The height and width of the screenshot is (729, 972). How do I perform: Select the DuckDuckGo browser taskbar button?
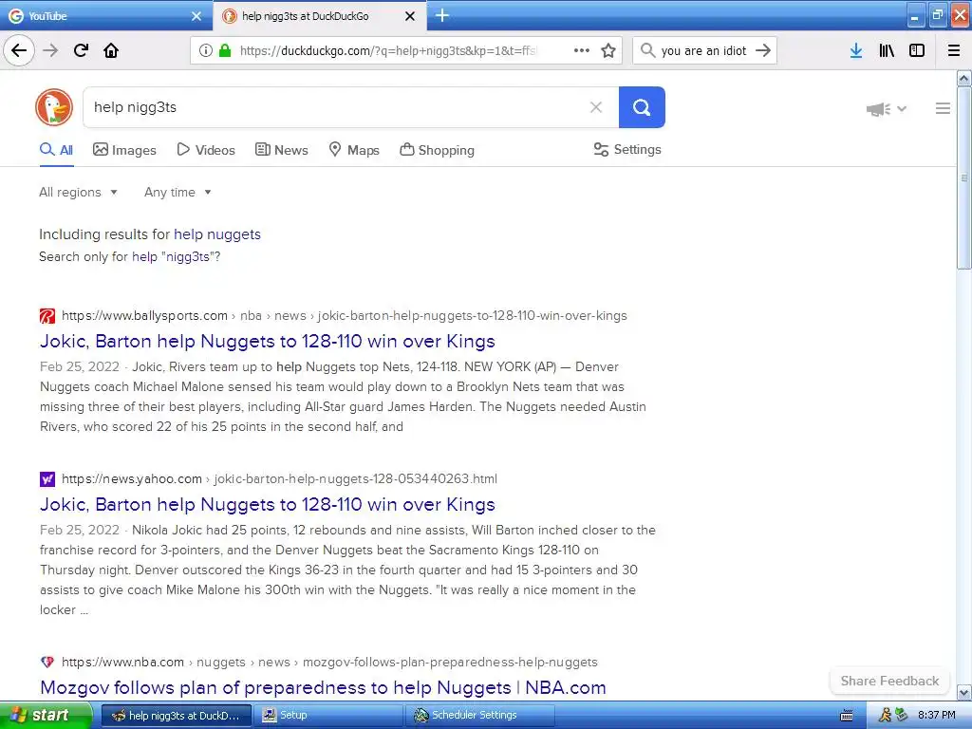177,716
